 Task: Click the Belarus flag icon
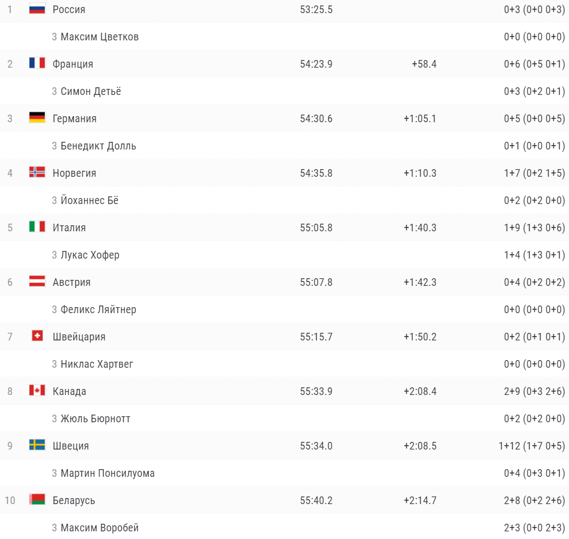coord(37,500)
